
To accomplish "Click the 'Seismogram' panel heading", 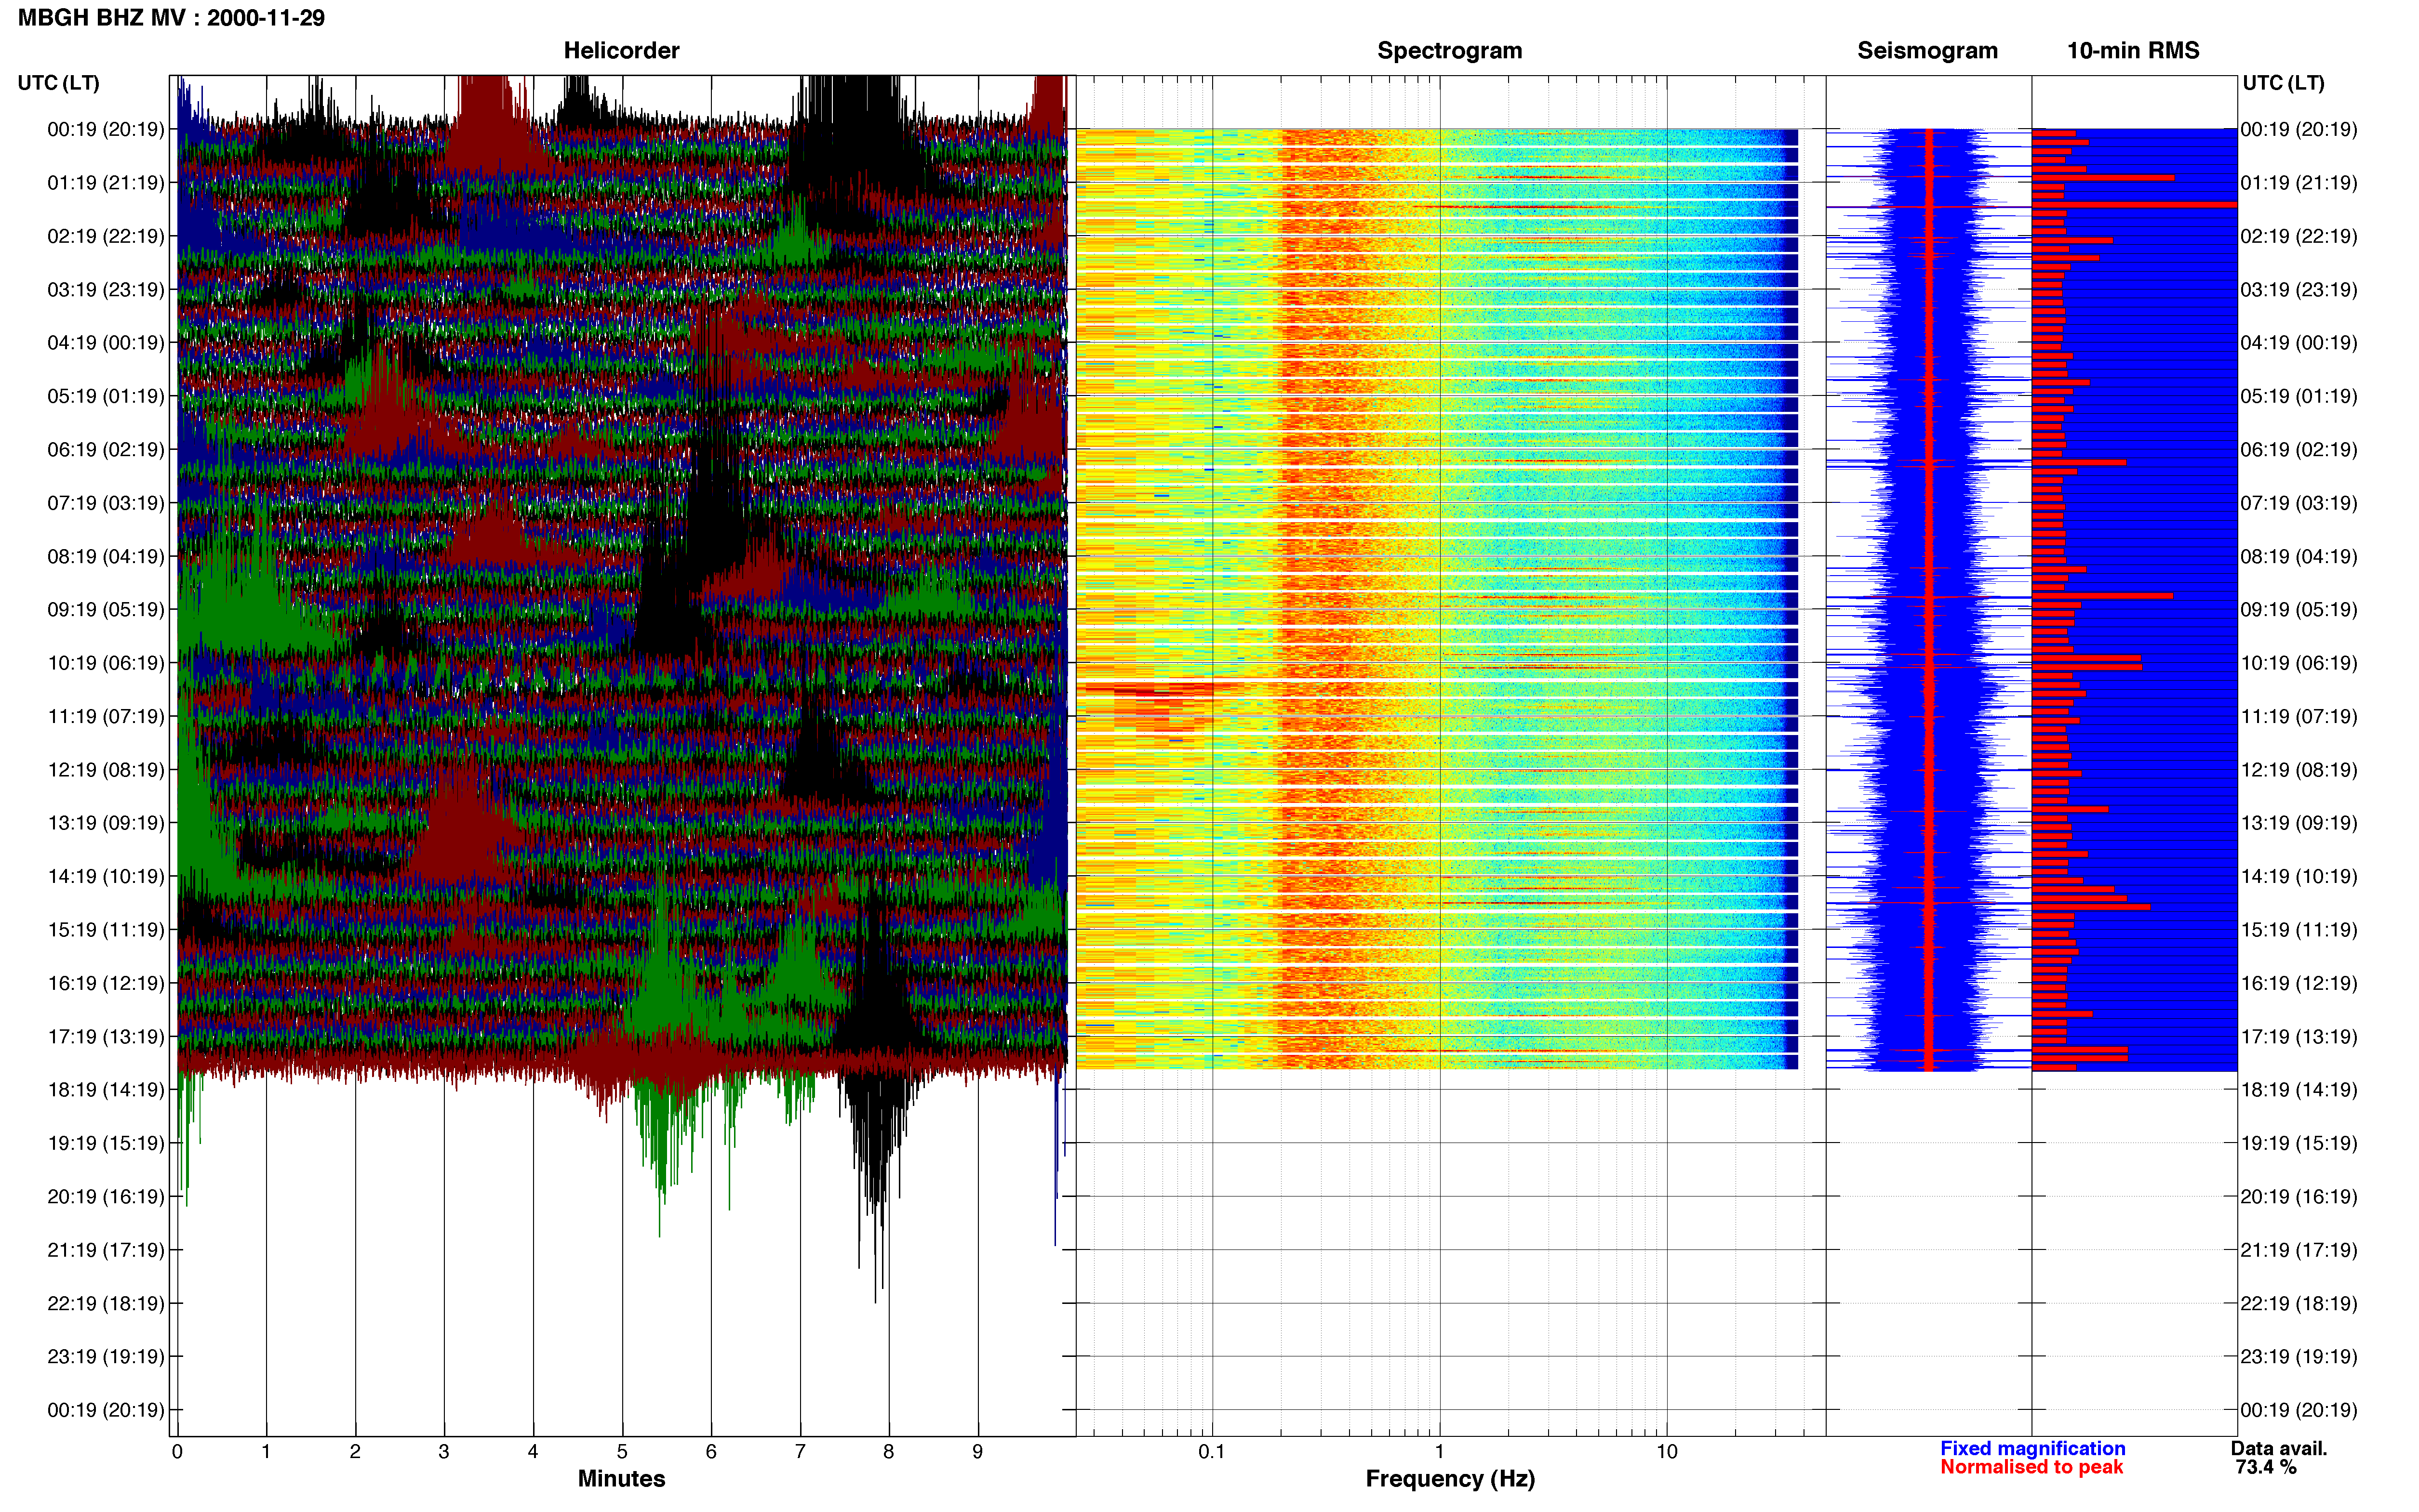I will coord(1927,51).
